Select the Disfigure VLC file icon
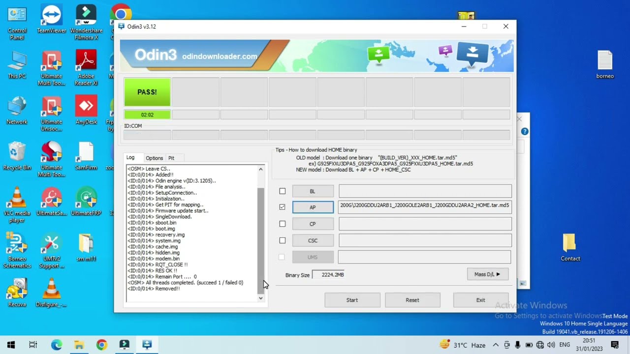The width and height of the screenshot is (630, 354). (51, 293)
